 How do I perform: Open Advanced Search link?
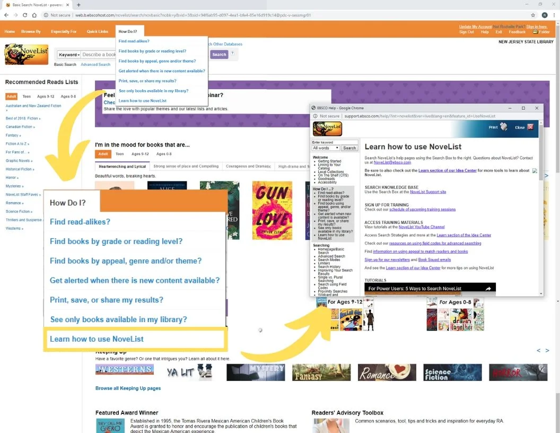pyautogui.click(x=95, y=65)
